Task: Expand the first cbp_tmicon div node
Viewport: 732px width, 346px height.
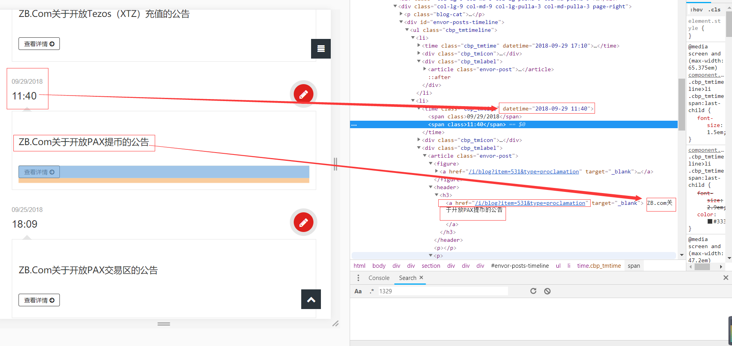Action: click(x=419, y=53)
